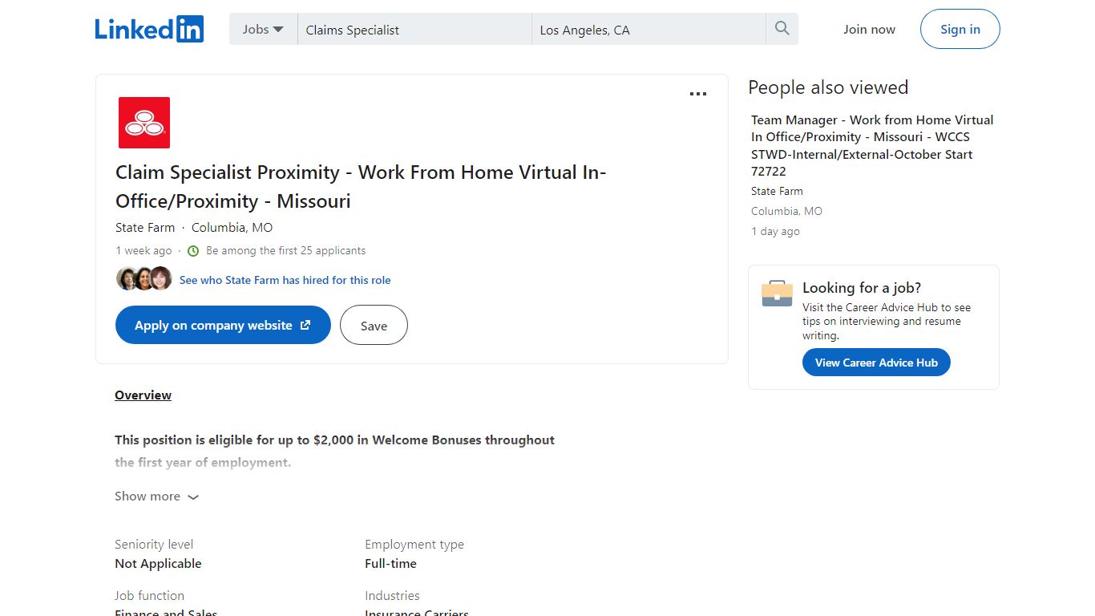Click the Los Angeles, CA location field
The width and height of the screenshot is (1095, 616).
pos(649,30)
